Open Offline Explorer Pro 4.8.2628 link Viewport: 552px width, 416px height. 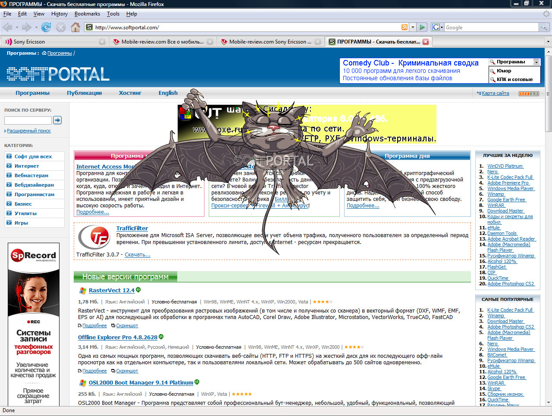coord(118,338)
